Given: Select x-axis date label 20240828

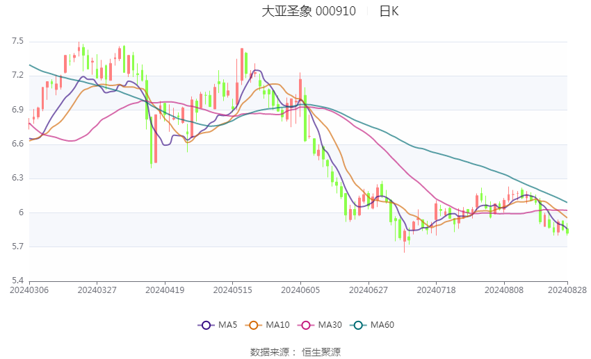Looking at the screenshot, I should point(567,290).
